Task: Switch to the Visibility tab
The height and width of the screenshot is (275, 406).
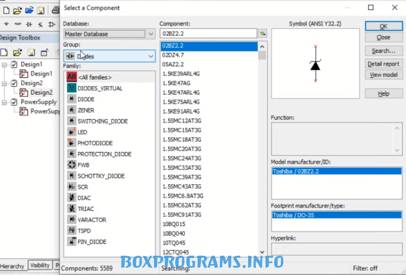Action: (x=40, y=265)
